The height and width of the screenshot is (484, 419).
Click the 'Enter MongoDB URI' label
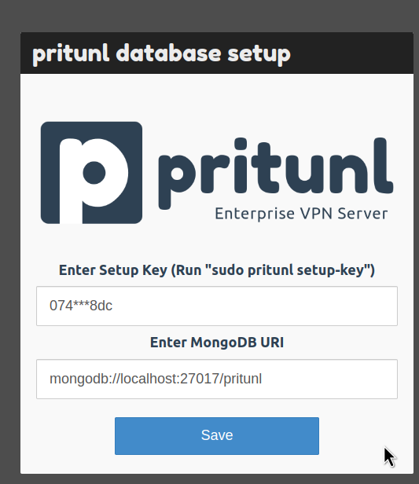[x=217, y=343]
